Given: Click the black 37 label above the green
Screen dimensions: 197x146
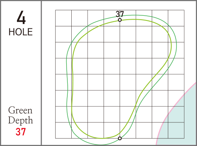Looking at the screenshot, I should pyautogui.click(x=120, y=14).
